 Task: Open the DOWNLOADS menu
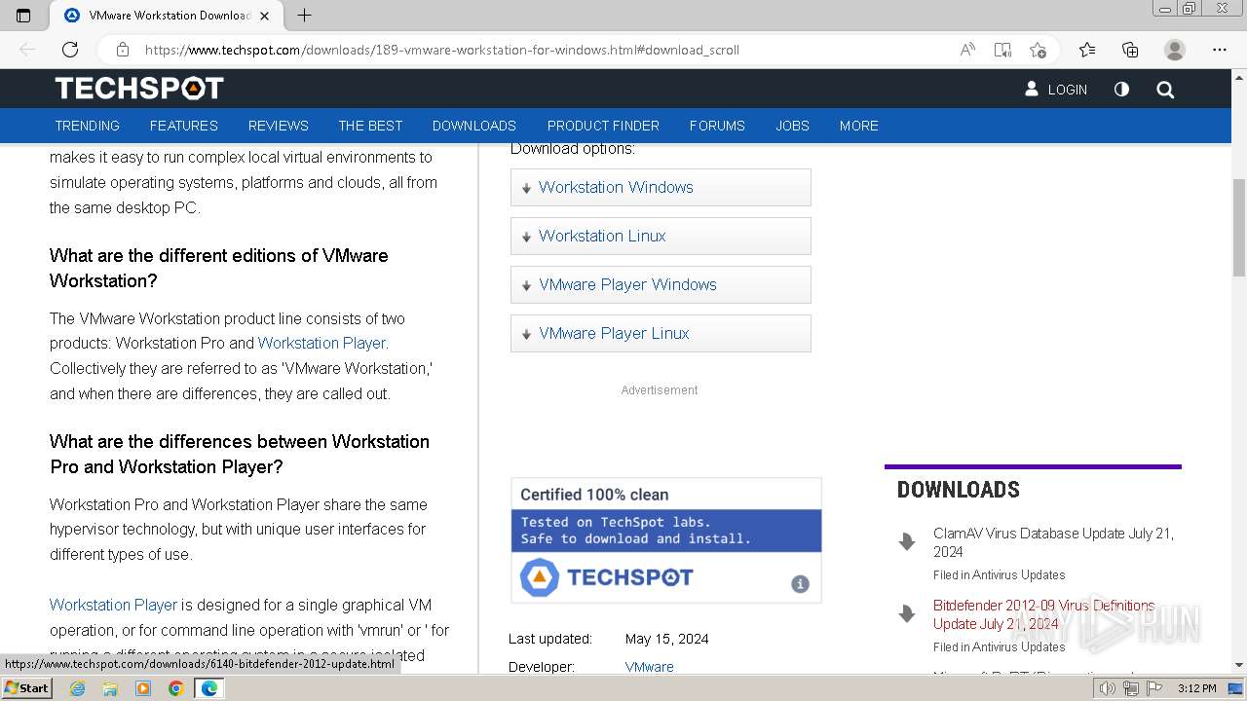(474, 126)
